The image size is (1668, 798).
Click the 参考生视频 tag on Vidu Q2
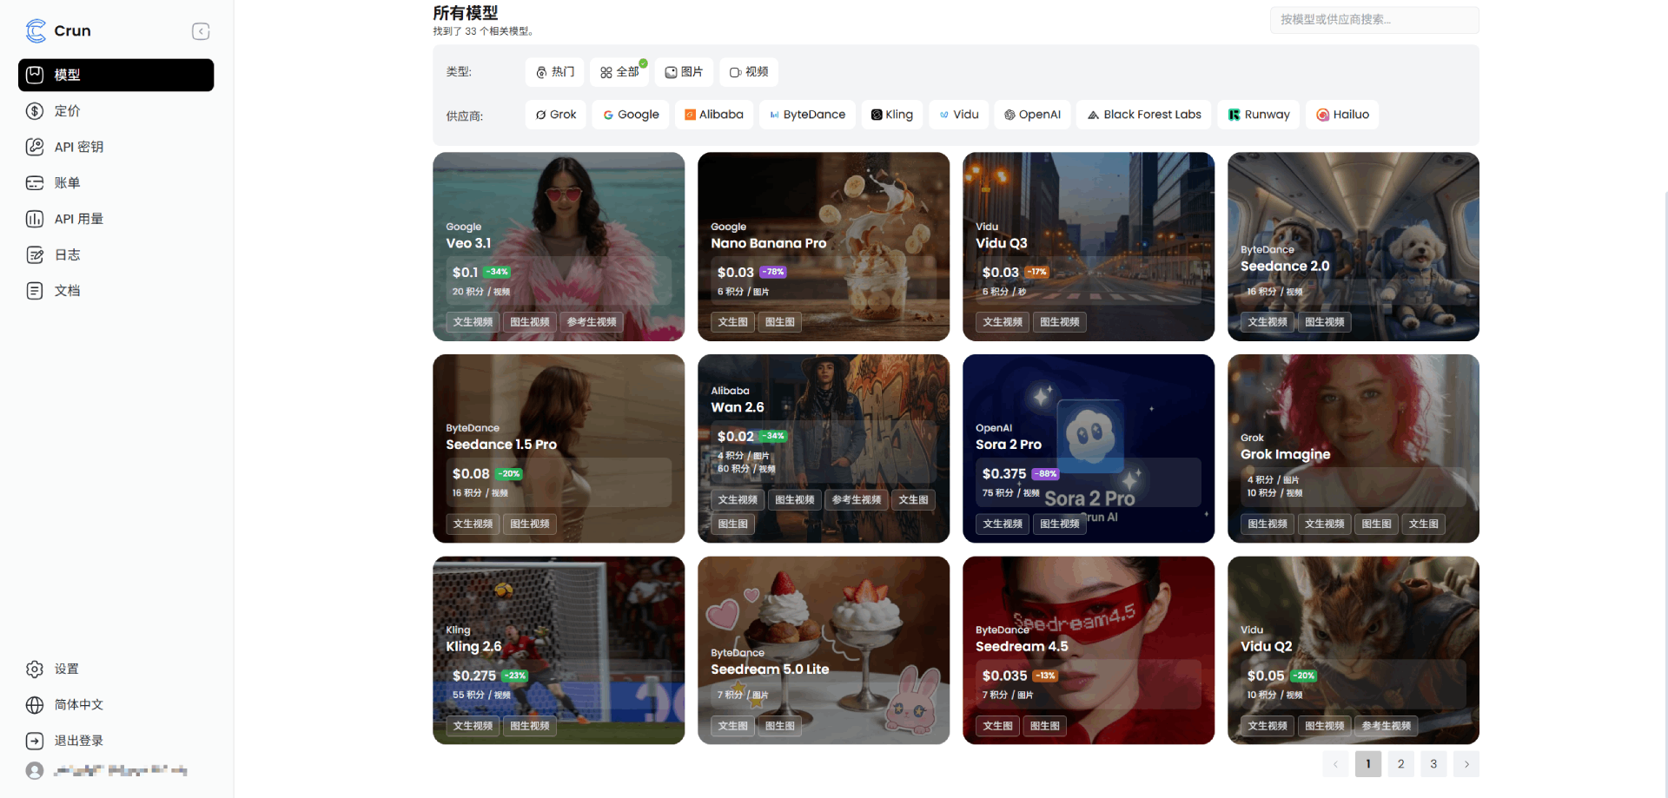coord(1387,726)
